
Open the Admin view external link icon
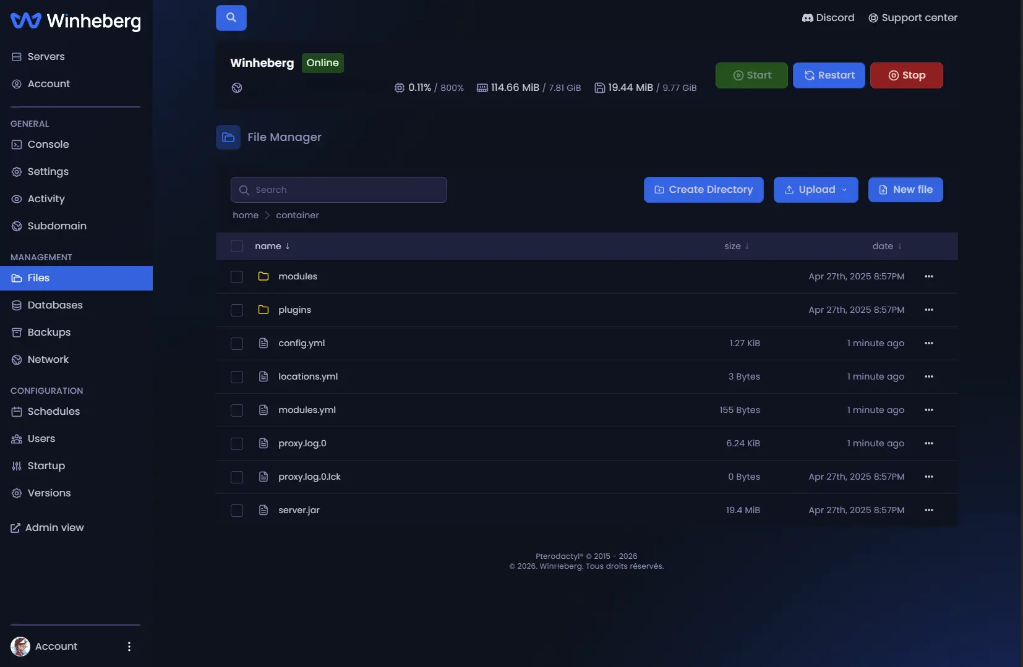(15, 528)
